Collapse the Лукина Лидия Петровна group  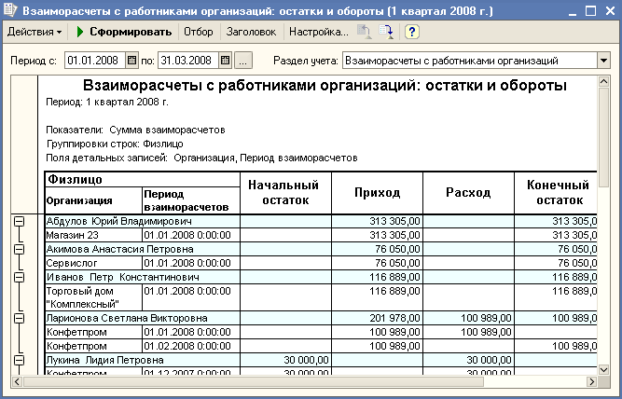[x=18, y=360]
